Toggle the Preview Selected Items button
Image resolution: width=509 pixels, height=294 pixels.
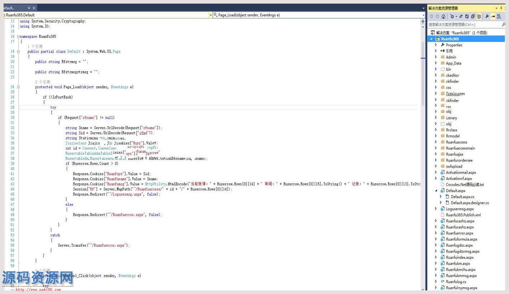[x=493, y=16]
